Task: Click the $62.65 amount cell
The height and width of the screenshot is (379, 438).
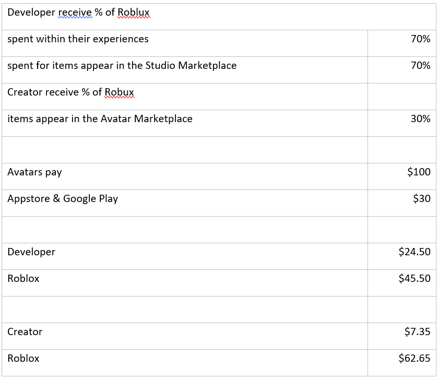Action: pyautogui.click(x=414, y=359)
